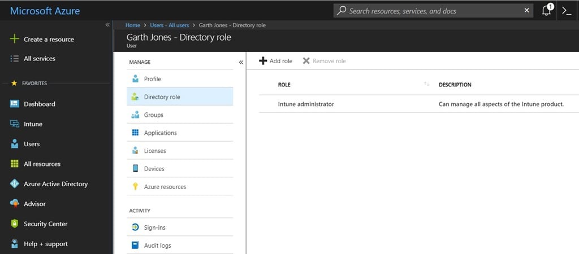Click the Help + support icon
The image size is (579, 254).
pyautogui.click(x=14, y=244)
